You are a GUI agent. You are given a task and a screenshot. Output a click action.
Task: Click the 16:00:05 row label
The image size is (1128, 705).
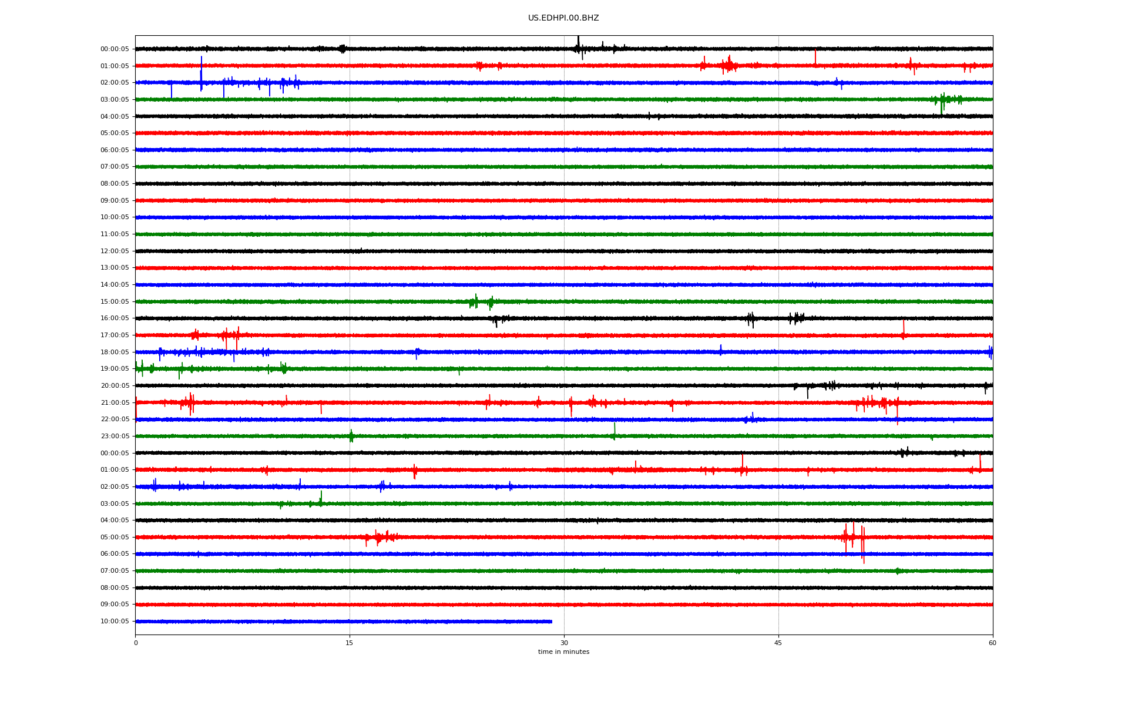point(115,318)
